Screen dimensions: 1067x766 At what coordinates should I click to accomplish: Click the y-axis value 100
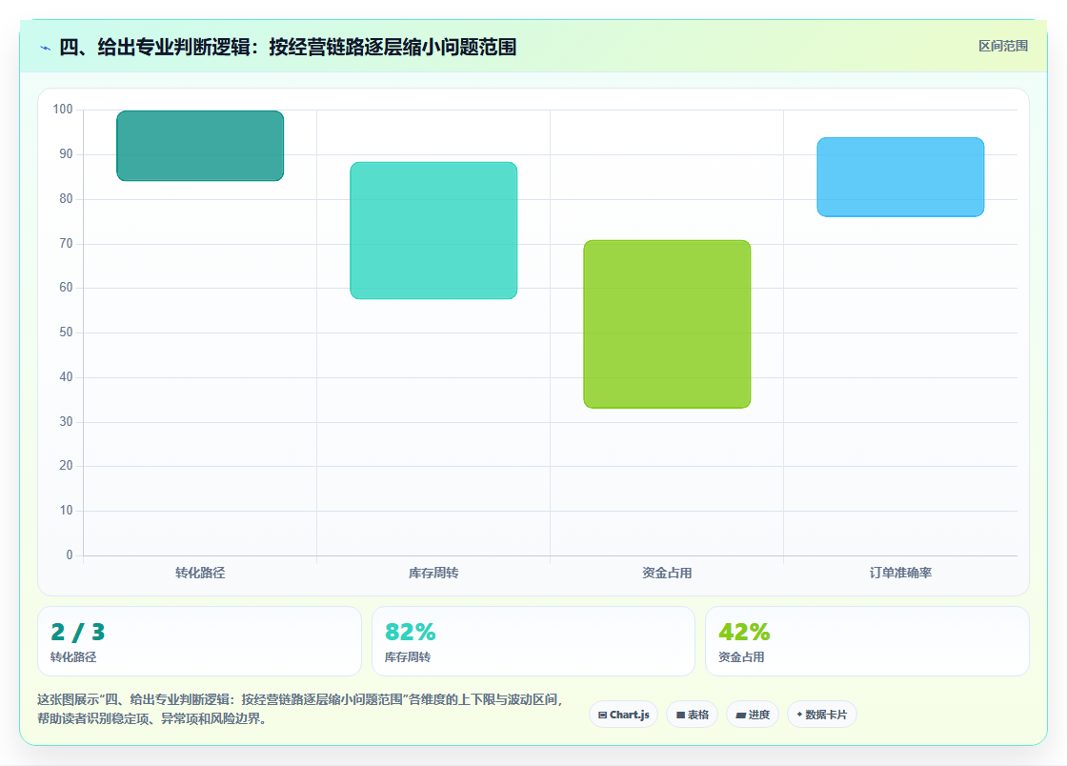tap(63, 109)
